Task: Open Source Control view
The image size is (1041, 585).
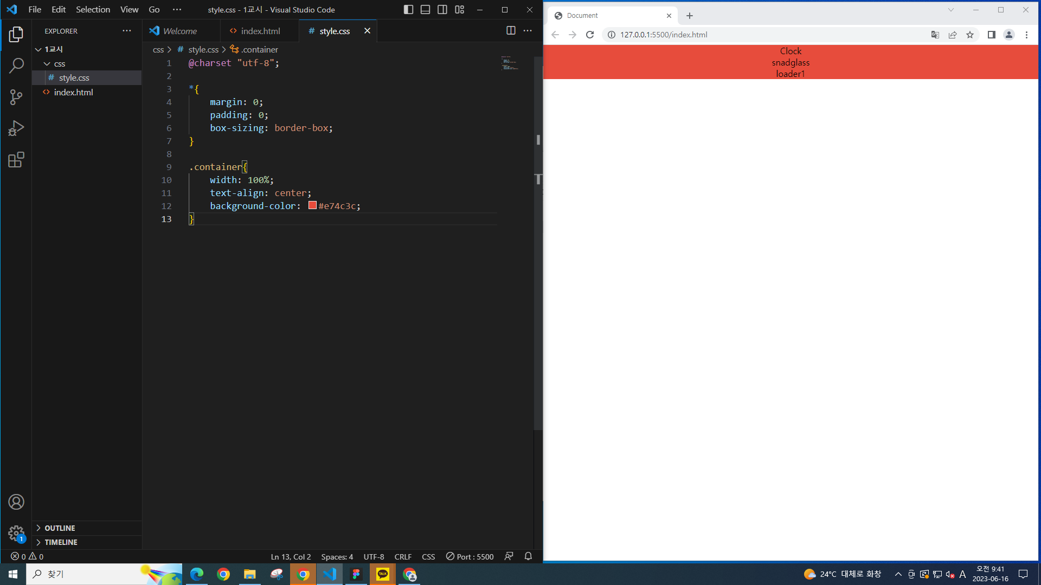Action: tap(16, 97)
